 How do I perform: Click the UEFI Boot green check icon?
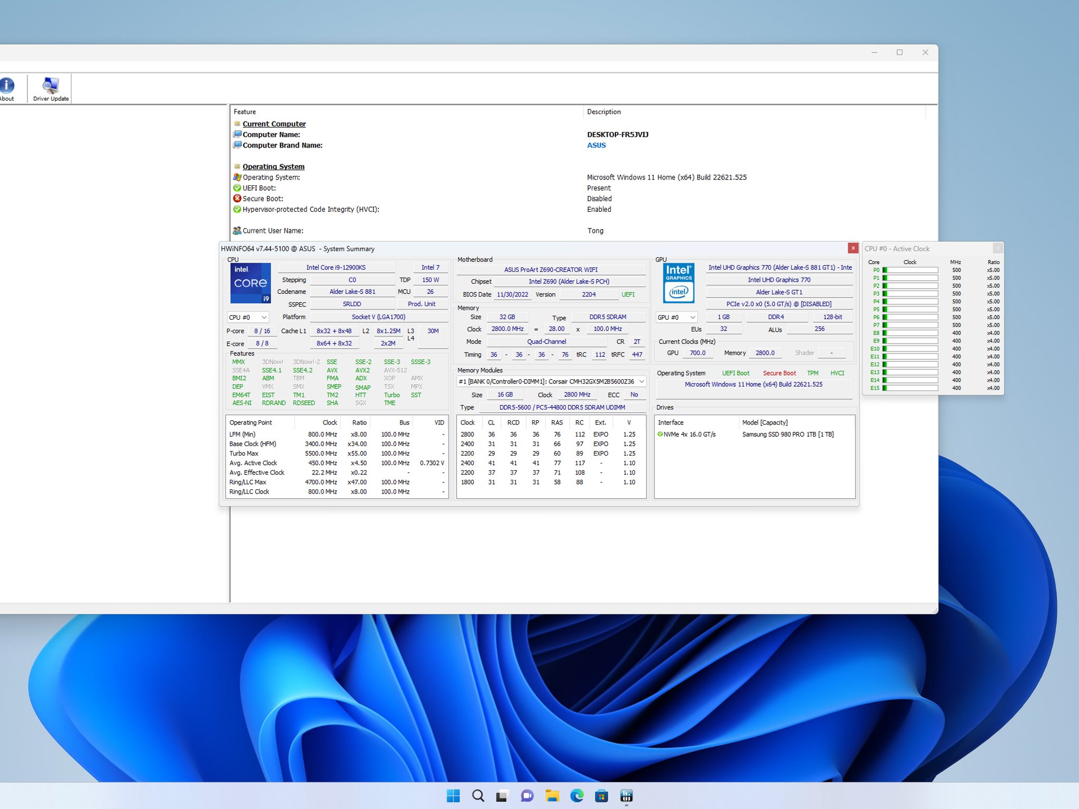[237, 188]
